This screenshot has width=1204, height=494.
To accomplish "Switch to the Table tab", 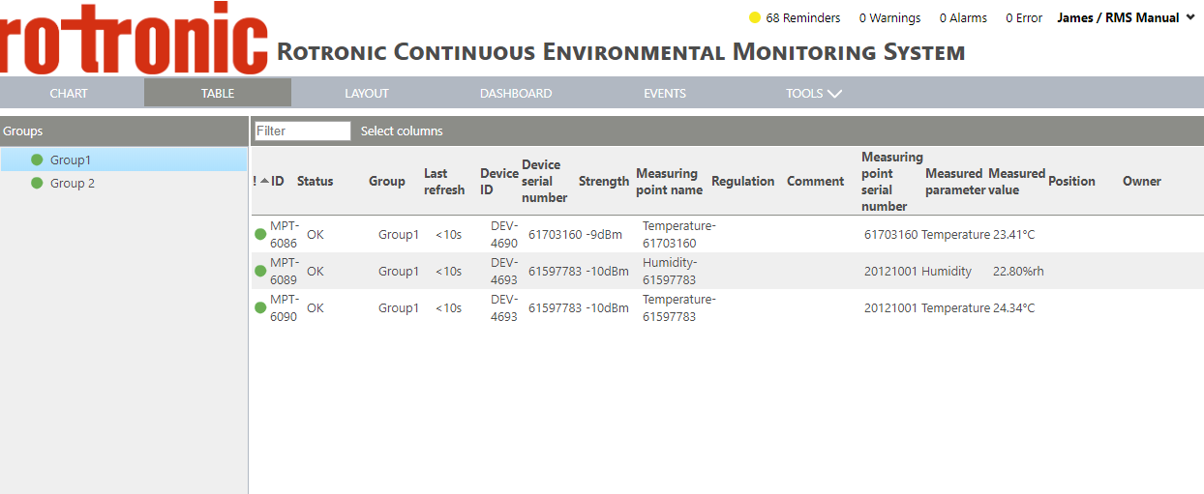I will (x=218, y=94).
